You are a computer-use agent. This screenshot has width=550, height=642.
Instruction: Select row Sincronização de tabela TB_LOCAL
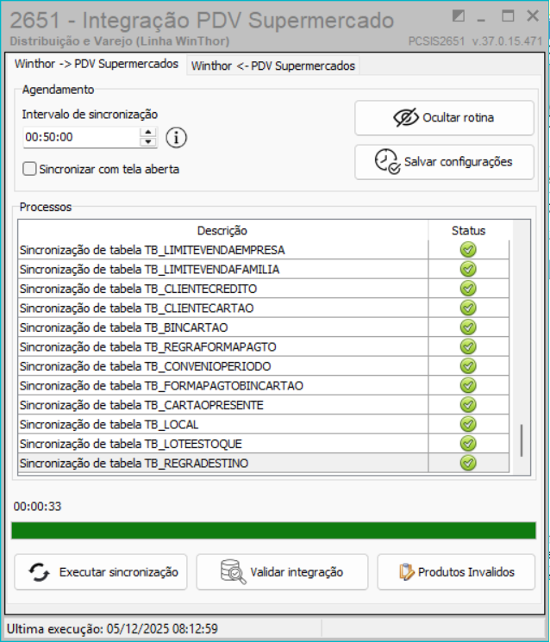[264, 424]
